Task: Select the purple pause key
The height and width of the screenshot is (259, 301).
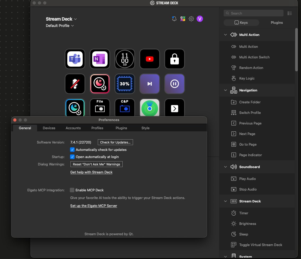Action: click(175, 84)
